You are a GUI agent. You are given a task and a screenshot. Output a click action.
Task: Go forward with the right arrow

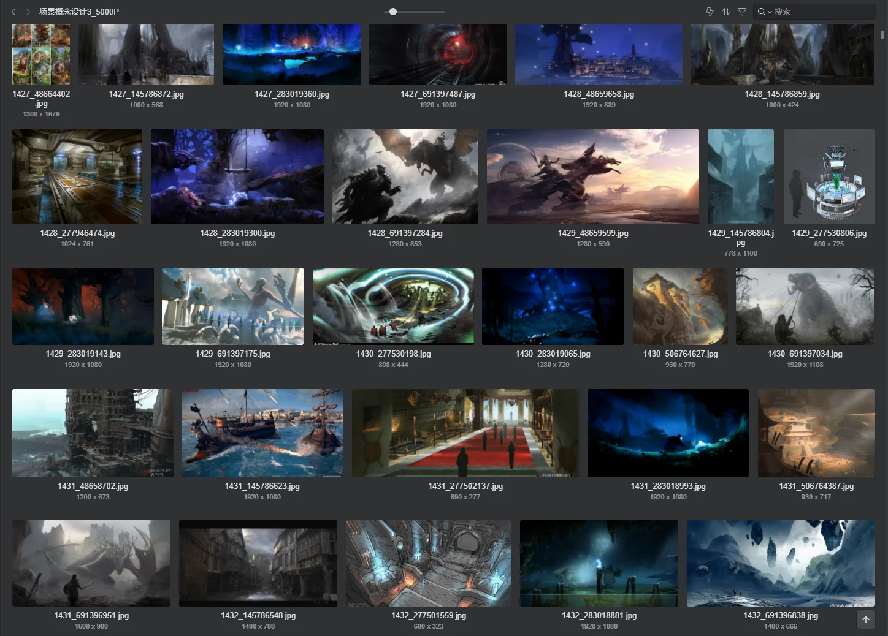[x=28, y=12]
